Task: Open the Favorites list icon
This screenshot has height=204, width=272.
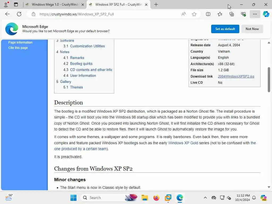Action: coord(220,14)
